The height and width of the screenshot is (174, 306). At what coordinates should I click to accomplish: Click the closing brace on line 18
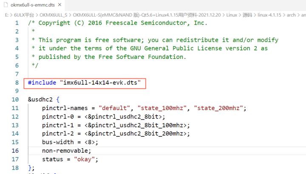[x=30, y=168]
